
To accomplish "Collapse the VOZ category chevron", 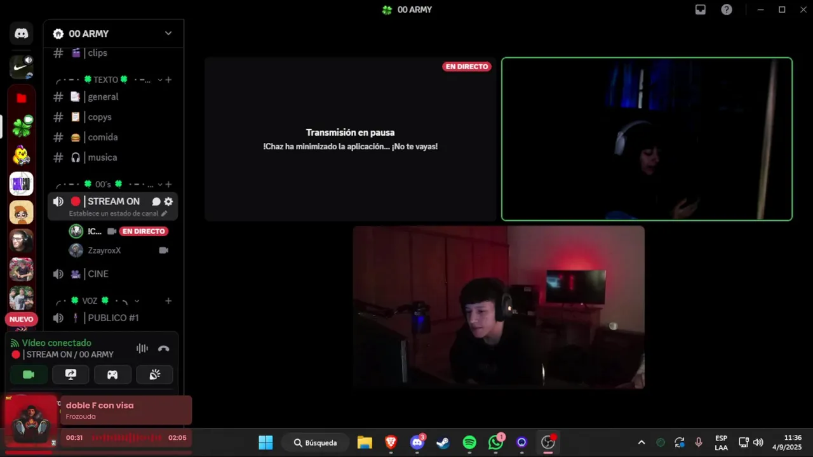I will [137, 301].
